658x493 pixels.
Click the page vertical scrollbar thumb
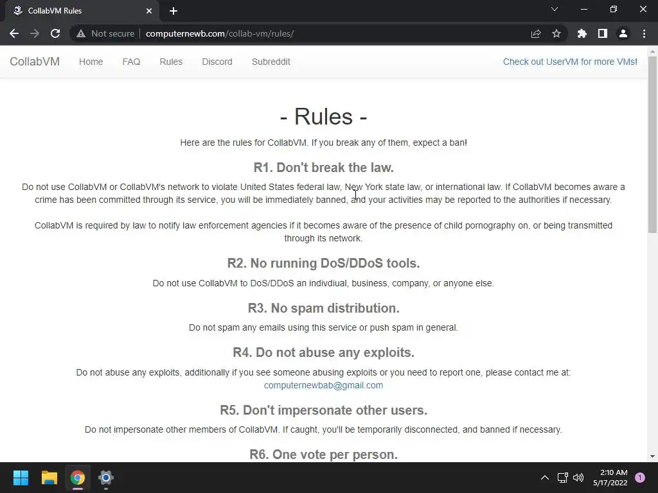pos(652,144)
